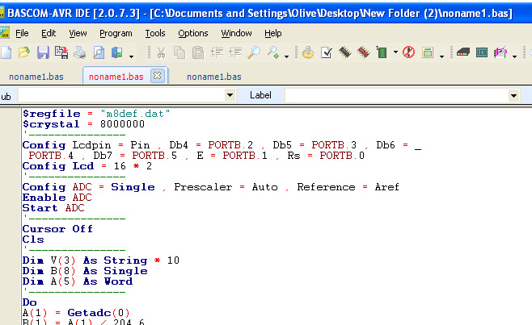Open the Program menu
The image size is (532, 325).
point(116,33)
